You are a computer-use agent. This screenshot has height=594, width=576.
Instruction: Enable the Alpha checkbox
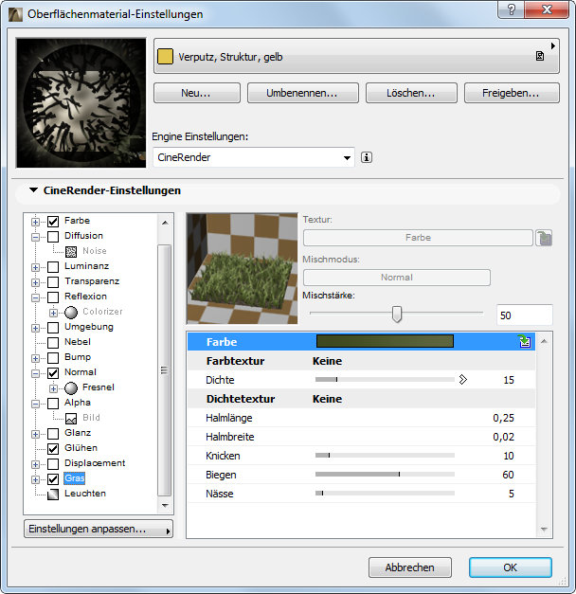click(53, 403)
